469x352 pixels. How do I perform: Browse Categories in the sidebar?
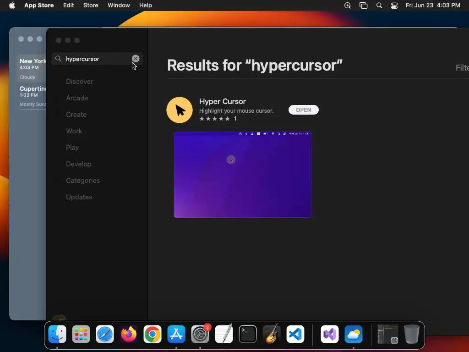(x=83, y=181)
